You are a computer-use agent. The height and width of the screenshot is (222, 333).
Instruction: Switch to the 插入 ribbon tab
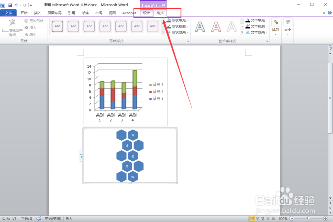38,13
